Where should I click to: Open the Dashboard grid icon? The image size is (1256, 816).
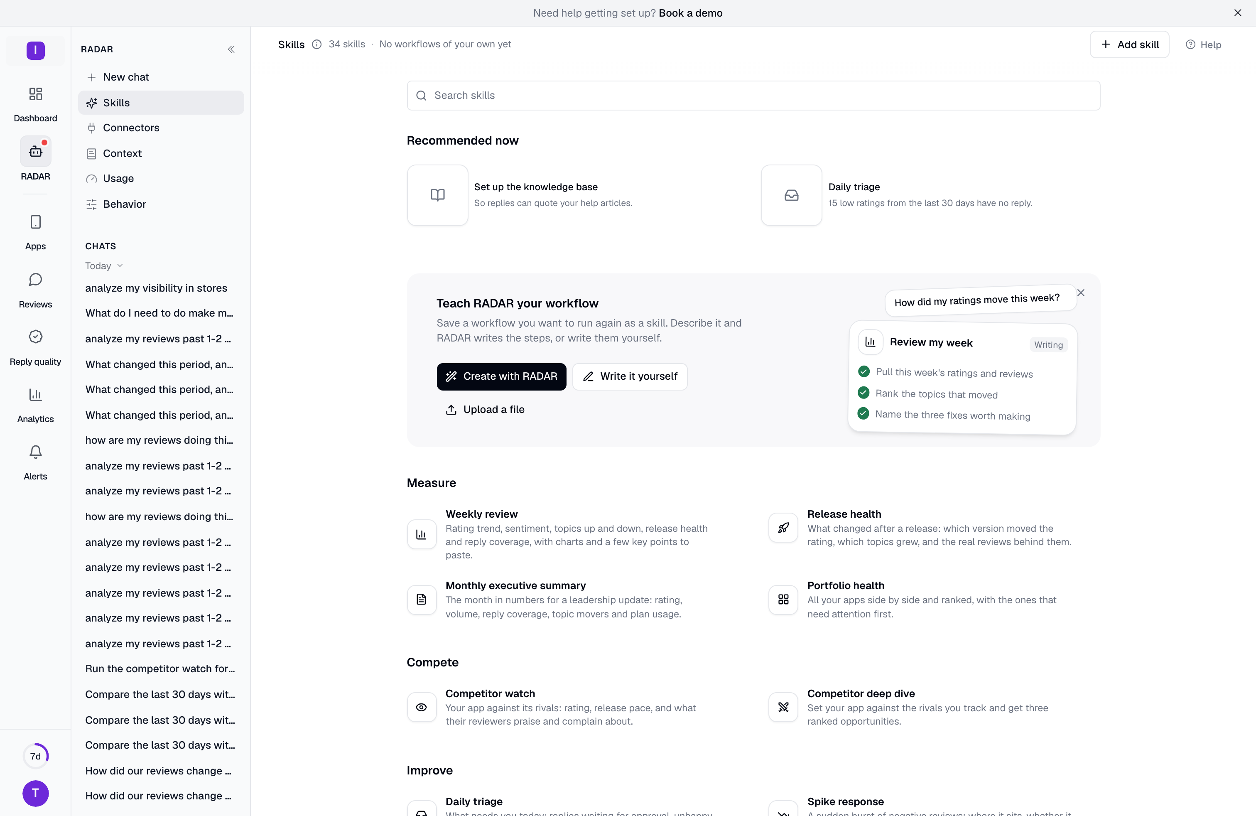click(x=35, y=94)
